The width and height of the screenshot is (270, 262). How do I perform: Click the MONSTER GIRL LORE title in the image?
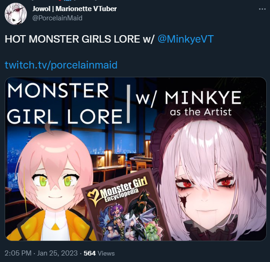click(x=64, y=103)
